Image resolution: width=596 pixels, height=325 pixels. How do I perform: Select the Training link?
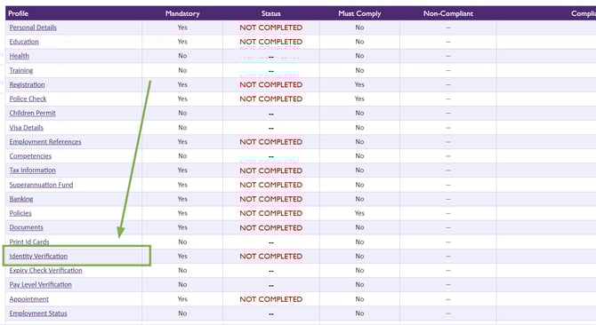[21, 70]
